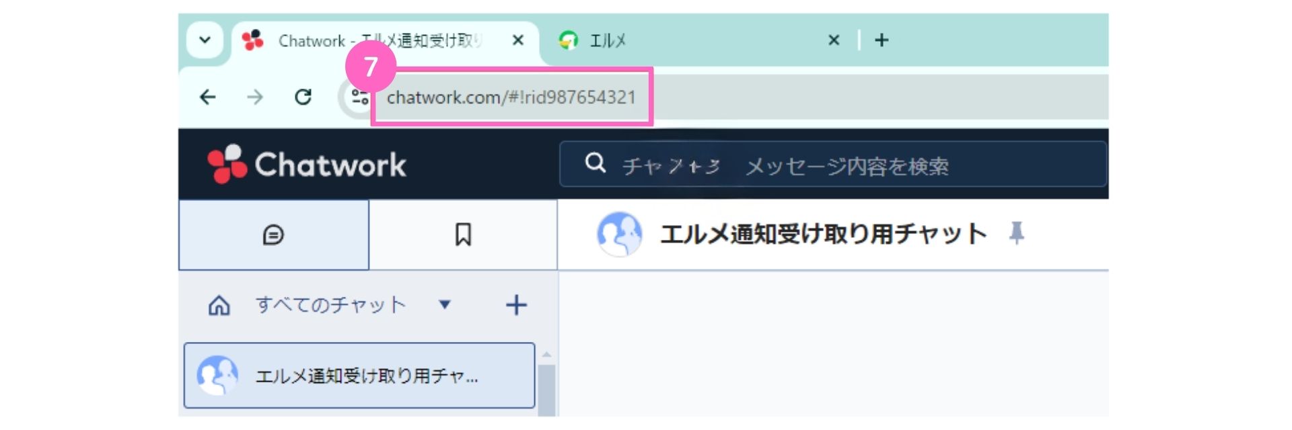
Task: Close the Chatwork browser tab
Action: pos(517,40)
